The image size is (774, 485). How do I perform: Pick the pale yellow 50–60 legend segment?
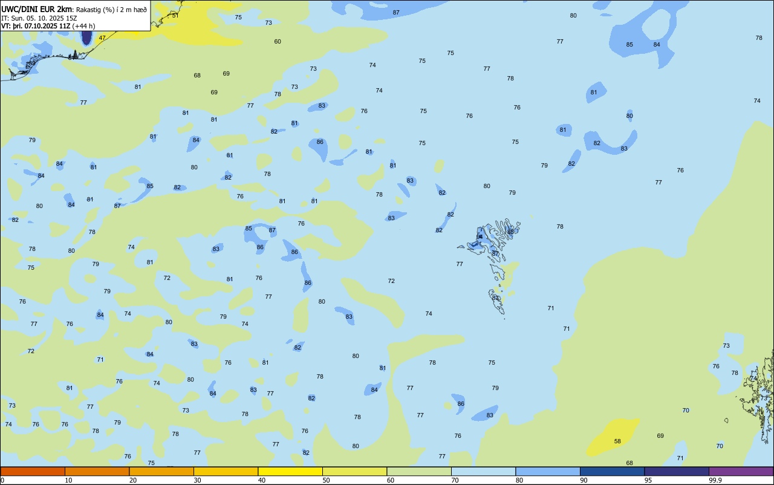click(354, 471)
